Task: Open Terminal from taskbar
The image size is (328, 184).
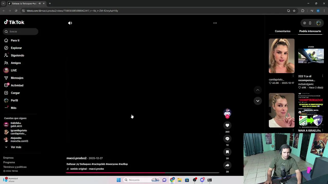Action: 210,180
